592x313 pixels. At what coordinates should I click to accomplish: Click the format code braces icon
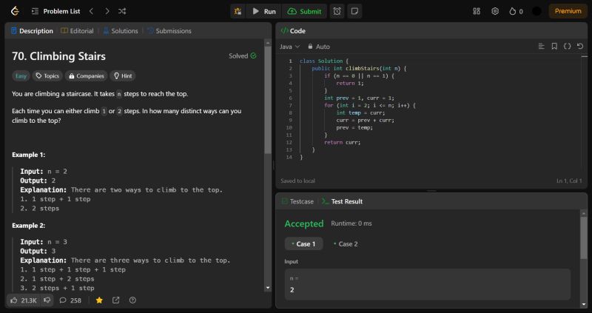(x=567, y=47)
